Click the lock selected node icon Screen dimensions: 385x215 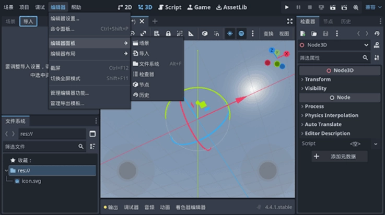pos(168,33)
